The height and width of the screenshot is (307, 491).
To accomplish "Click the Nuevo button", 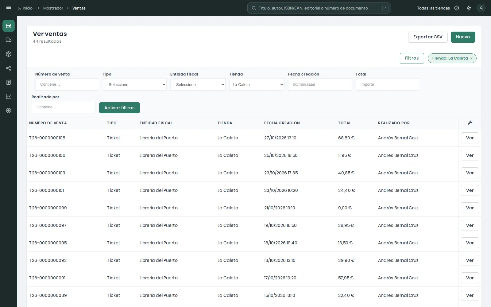I will coord(463,37).
